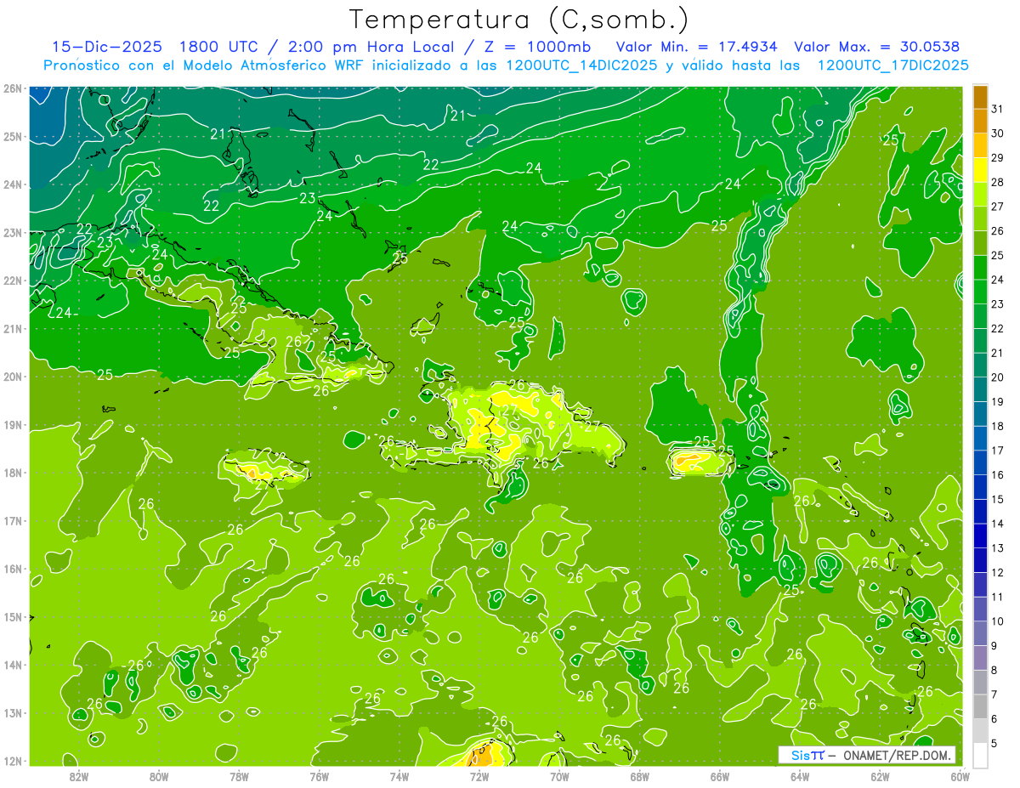Click the "20N" latitude axis label

pos(12,377)
